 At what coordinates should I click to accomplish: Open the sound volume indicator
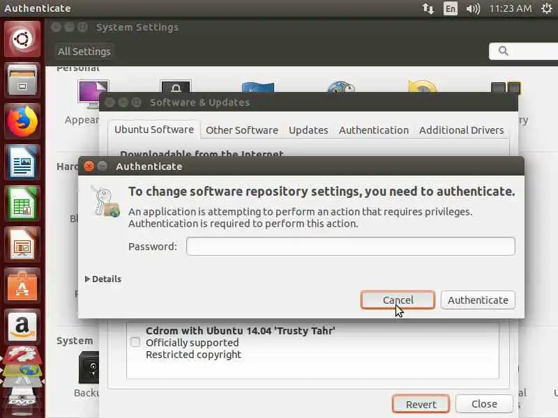click(473, 8)
